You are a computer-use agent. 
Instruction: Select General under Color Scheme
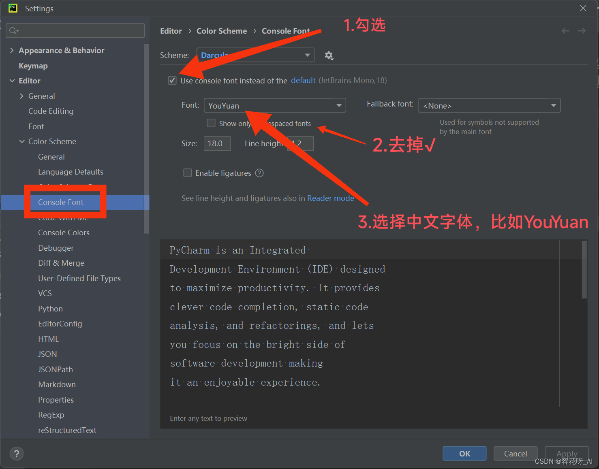[51, 157]
